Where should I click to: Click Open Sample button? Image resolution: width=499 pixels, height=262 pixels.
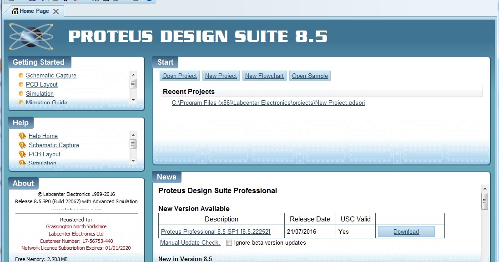[x=310, y=76]
